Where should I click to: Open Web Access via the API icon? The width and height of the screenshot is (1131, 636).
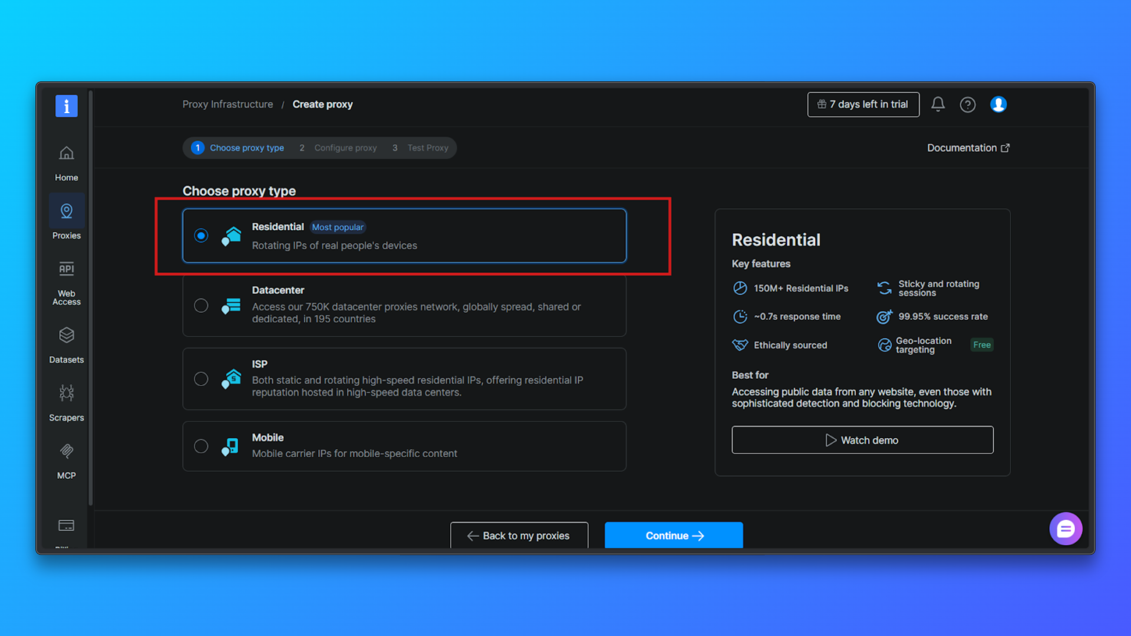click(66, 269)
